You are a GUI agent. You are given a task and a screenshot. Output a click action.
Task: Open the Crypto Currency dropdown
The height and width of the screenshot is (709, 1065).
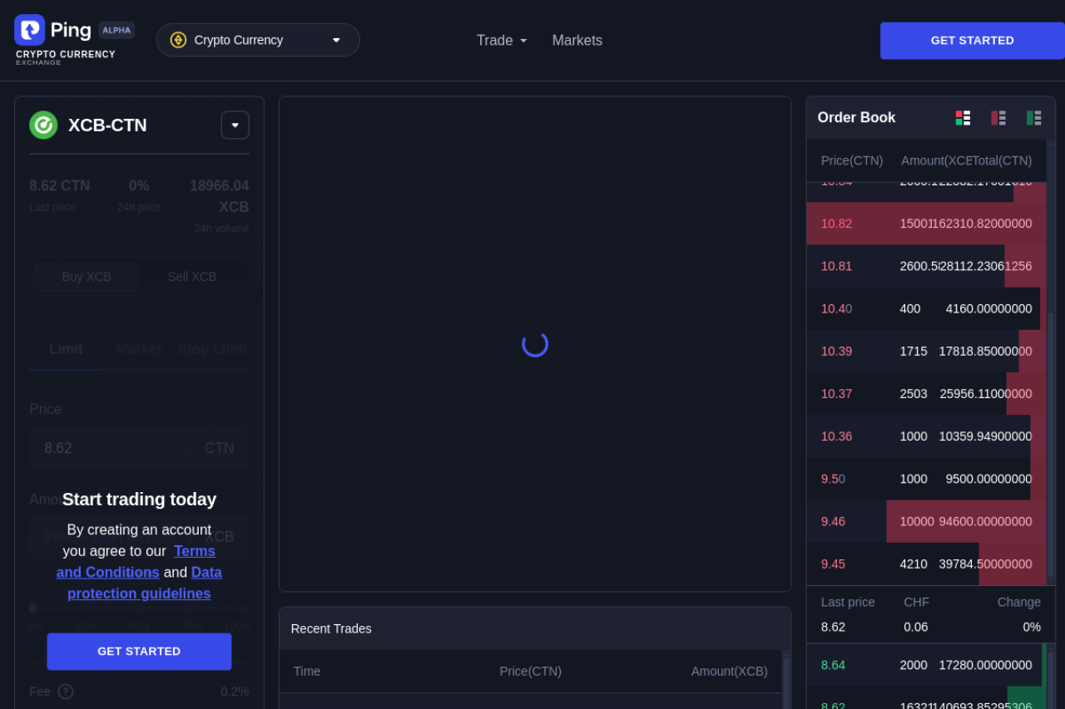pos(258,40)
